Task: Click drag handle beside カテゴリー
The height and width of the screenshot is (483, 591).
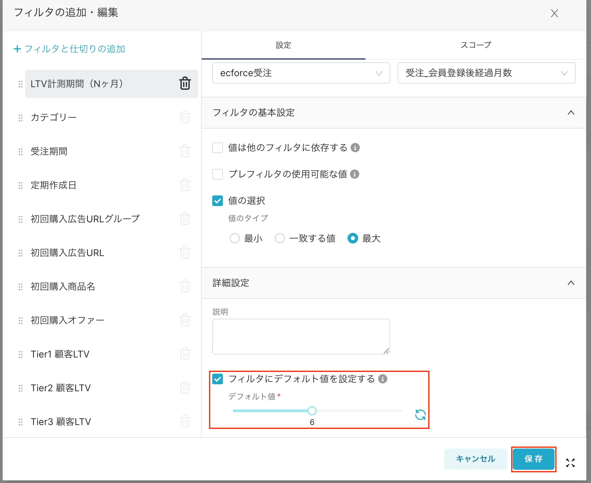Action: tap(21, 118)
